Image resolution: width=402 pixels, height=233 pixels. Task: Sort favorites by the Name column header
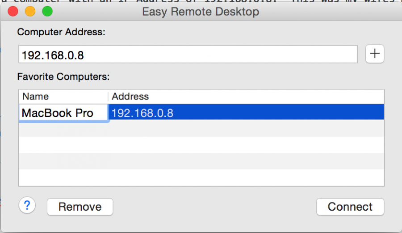coord(63,96)
